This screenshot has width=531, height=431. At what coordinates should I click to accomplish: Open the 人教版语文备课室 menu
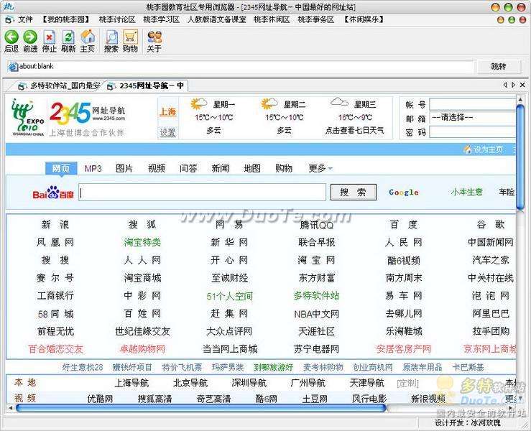(217, 19)
